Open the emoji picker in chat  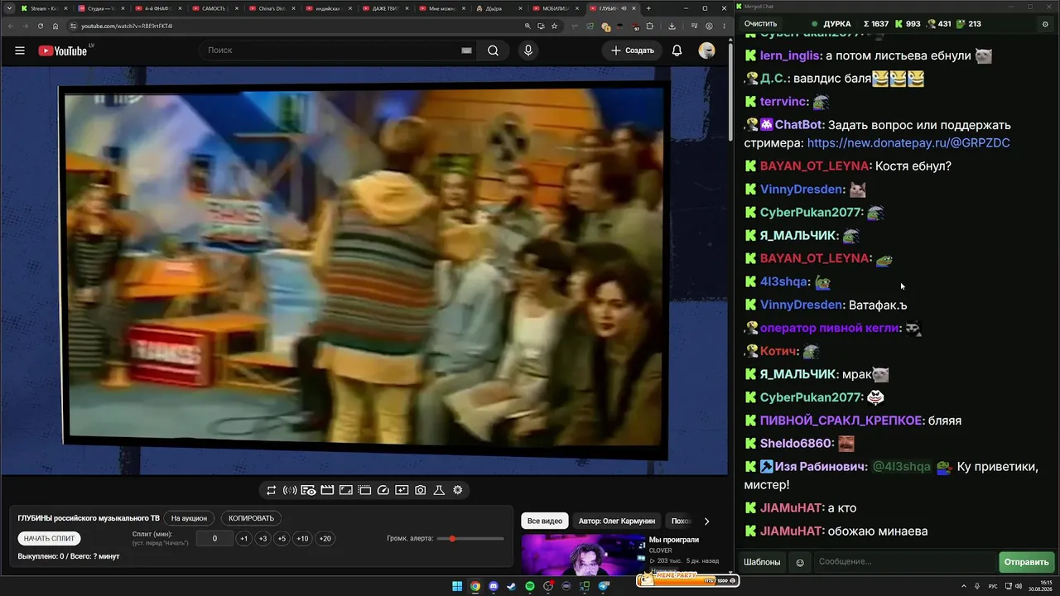pos(800,562)
